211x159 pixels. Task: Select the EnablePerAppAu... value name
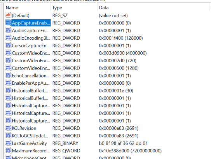point(31,83)
